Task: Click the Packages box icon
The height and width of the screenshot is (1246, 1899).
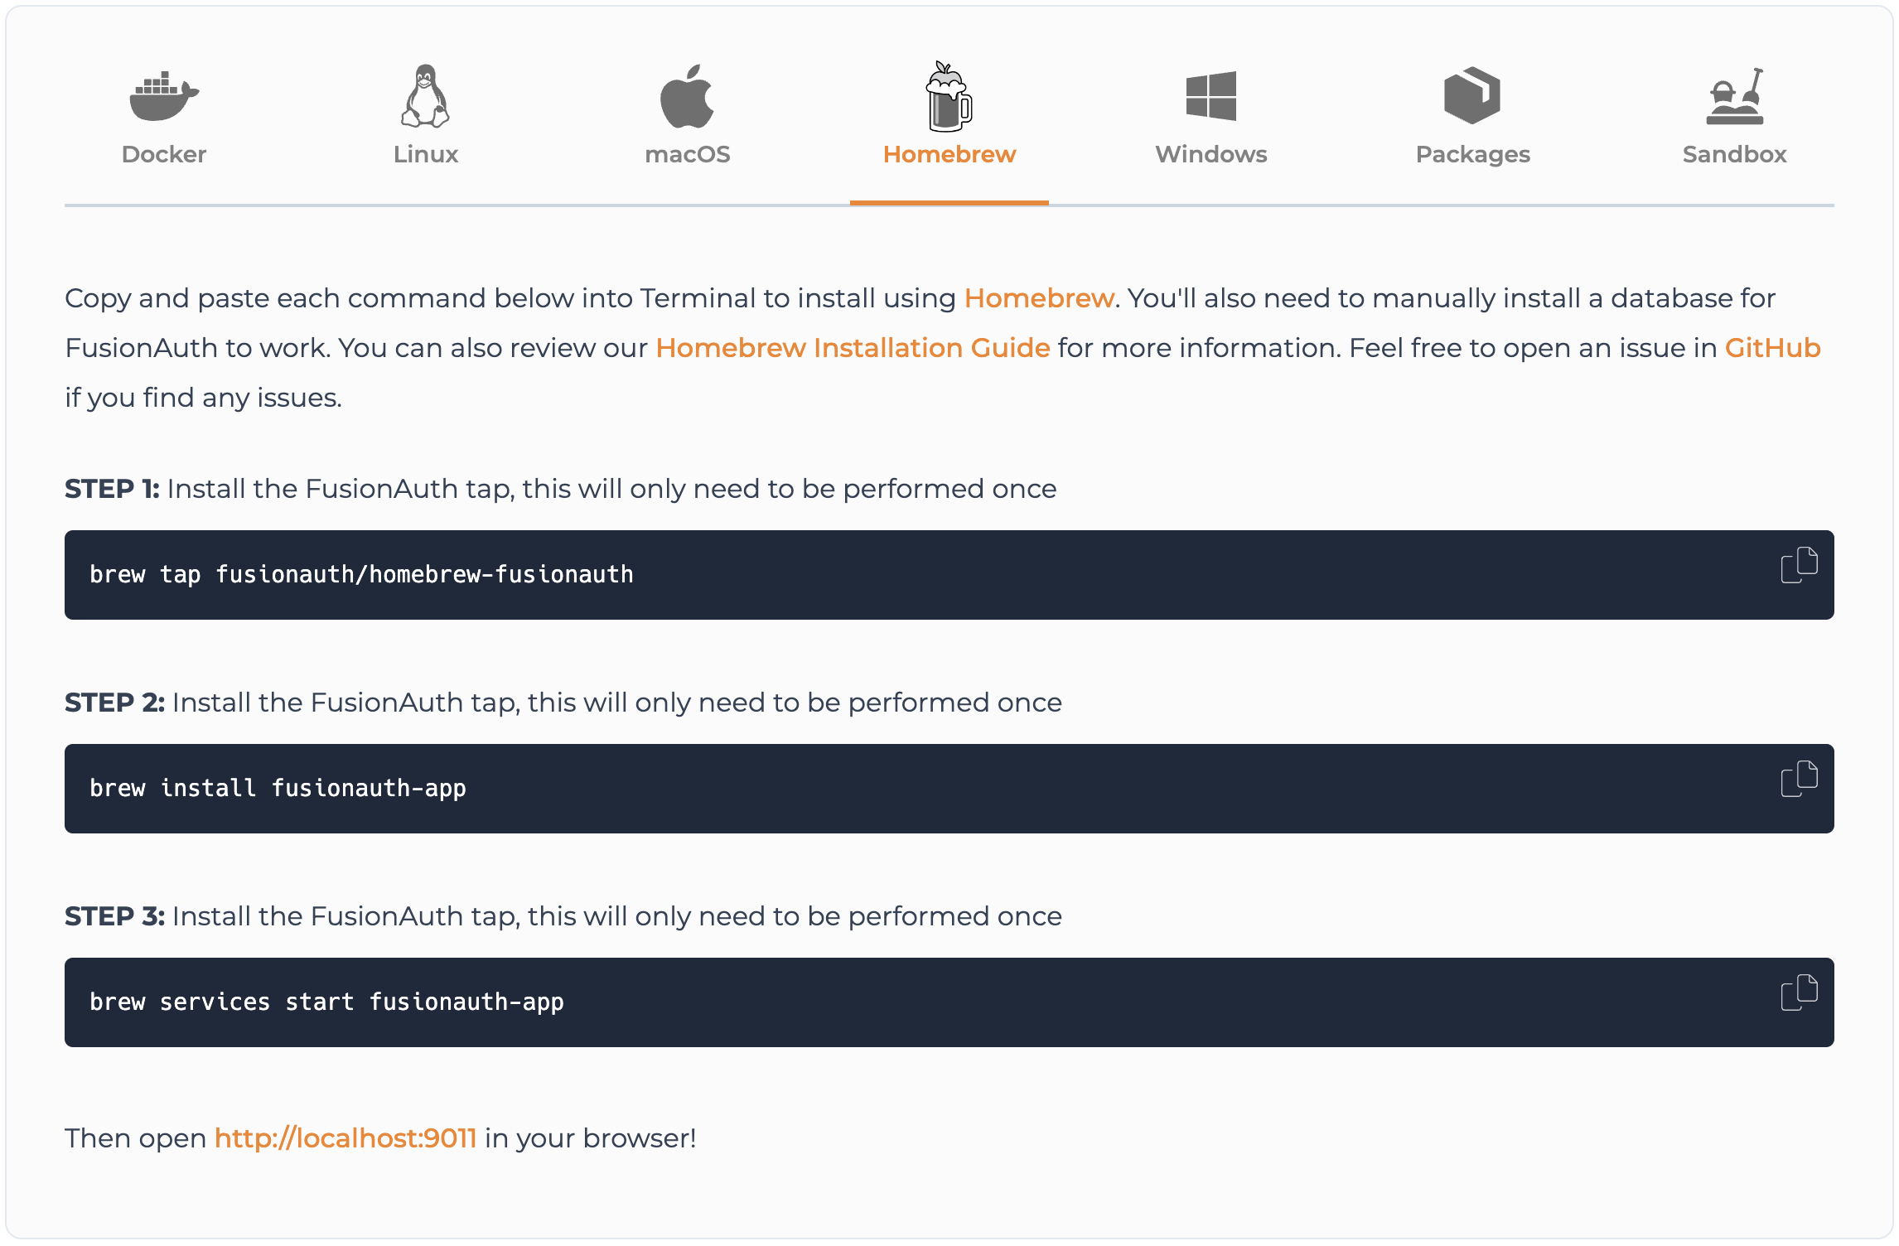Action: pyautogui.click(x=1471, y=97)
